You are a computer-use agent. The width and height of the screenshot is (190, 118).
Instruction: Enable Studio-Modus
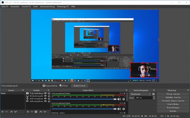click(173, 104)
